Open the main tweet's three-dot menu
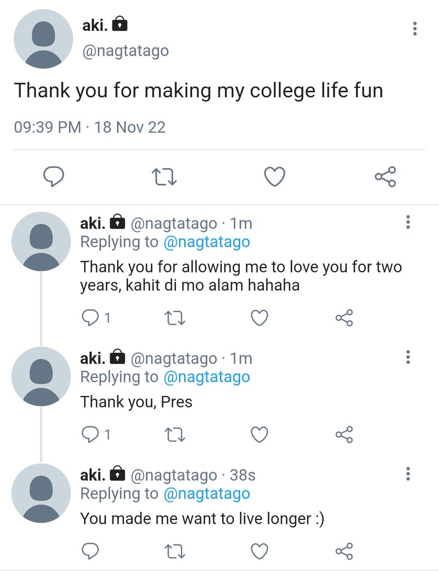Image resolution: width=439 pixels, height=571 pixels. click(415, 30)
